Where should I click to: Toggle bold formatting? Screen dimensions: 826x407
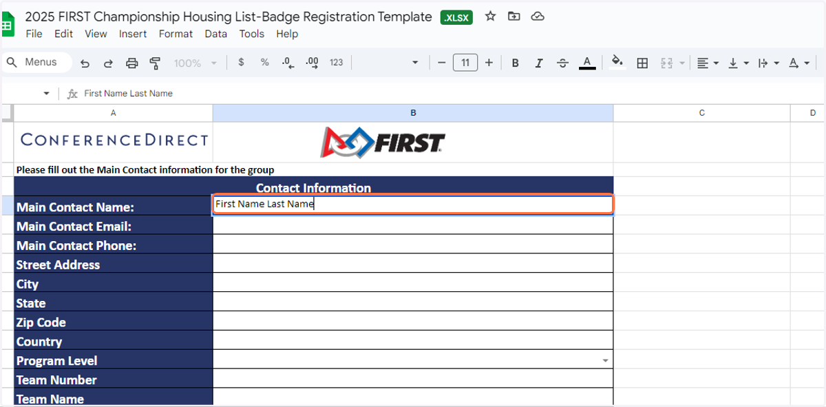coord(515,63)
